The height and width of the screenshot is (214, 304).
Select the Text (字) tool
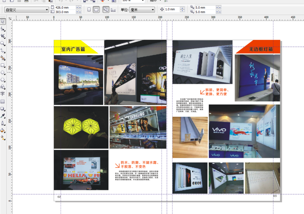pos(3,94)
